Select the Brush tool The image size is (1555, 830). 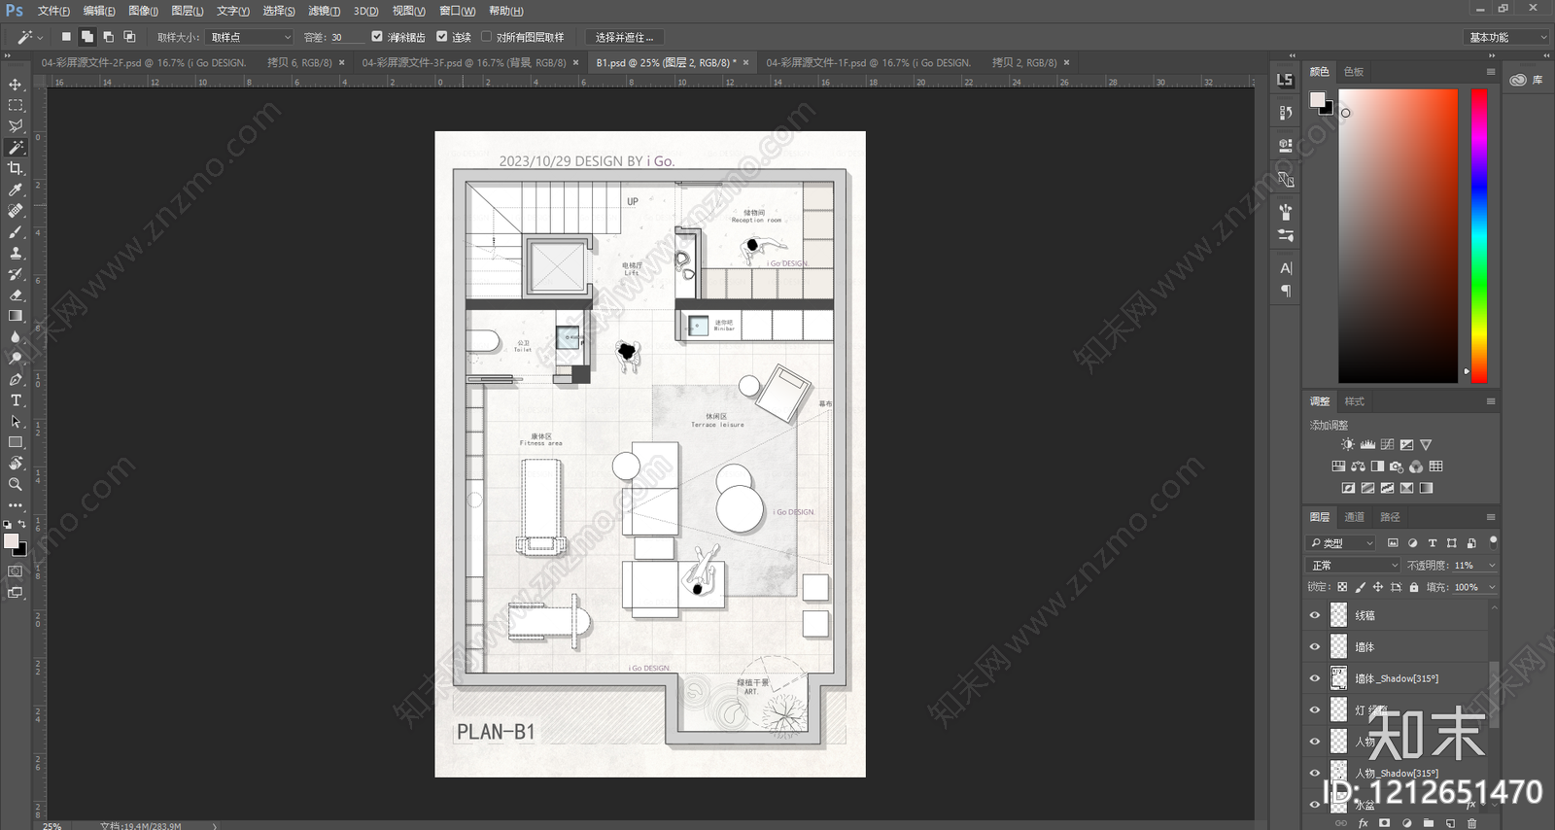(16, 232)
